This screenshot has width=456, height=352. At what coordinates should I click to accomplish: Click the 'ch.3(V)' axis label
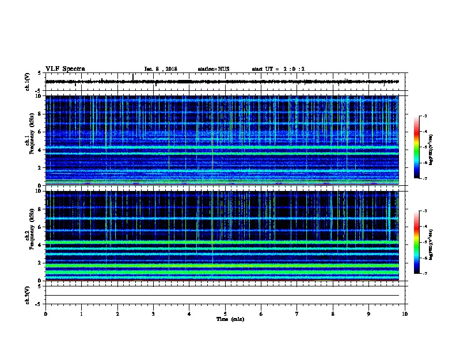pyautogui.click(x=28, y=295)
